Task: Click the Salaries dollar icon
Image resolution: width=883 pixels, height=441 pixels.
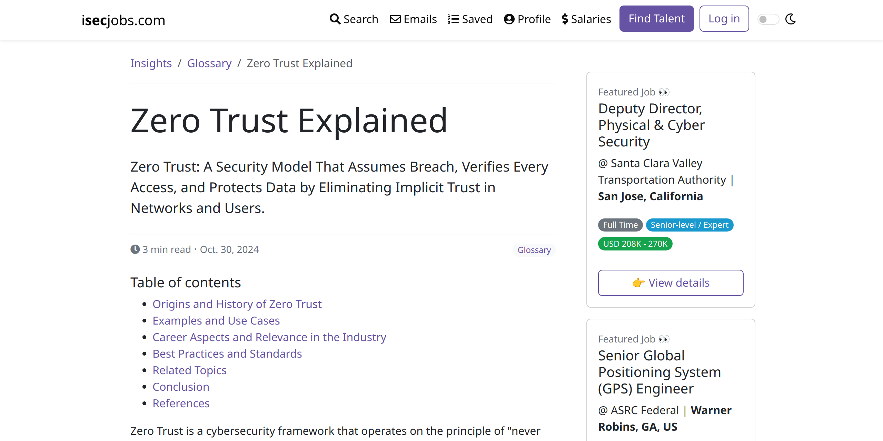Action: [565, 19]
